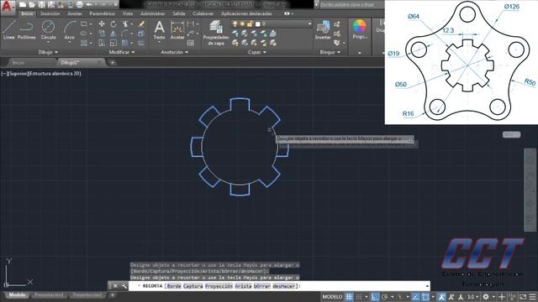Click the desHacer option in command line

coord(283,286)
